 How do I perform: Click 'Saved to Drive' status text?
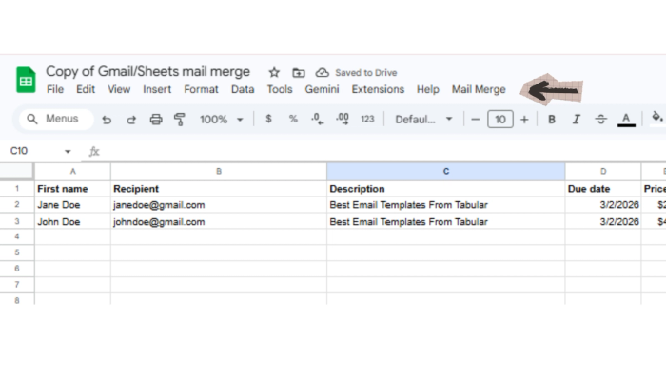(x=365, y=73)
